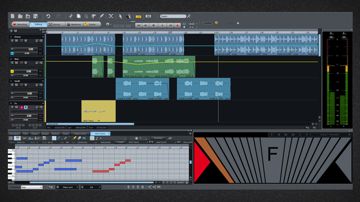Select the eraser tool in MIDI Editor
This screenshot has height=202, width=360.
pos(65,138)
